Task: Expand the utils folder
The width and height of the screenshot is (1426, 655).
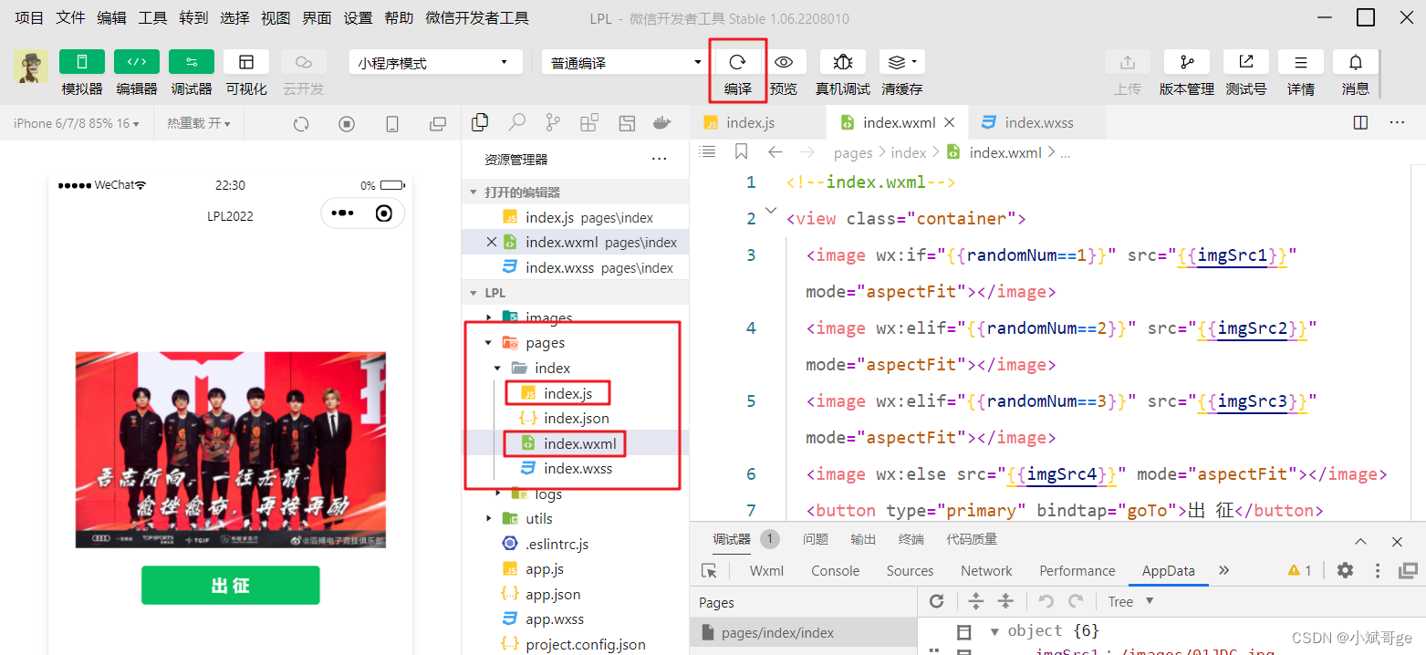Action: 489,518
